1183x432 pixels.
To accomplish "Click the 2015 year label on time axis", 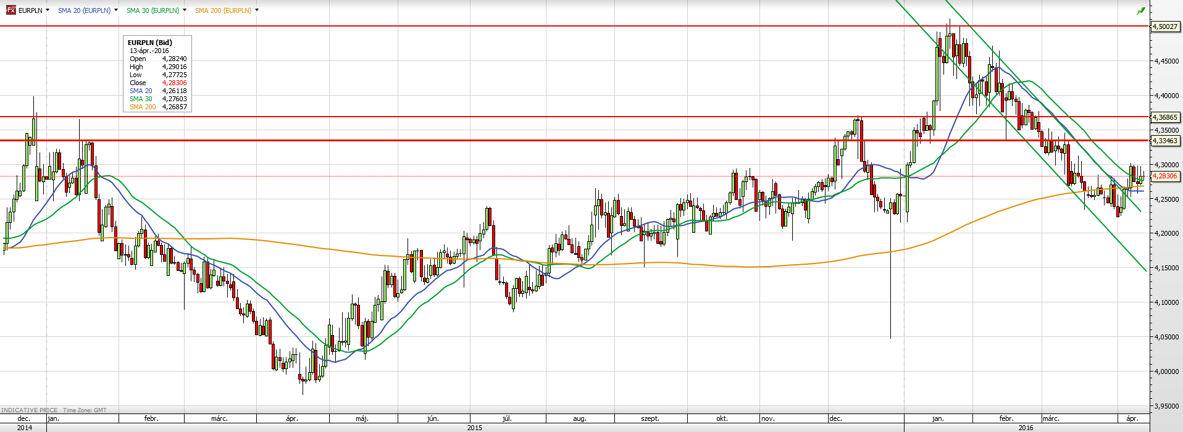I will click(475, 428).
